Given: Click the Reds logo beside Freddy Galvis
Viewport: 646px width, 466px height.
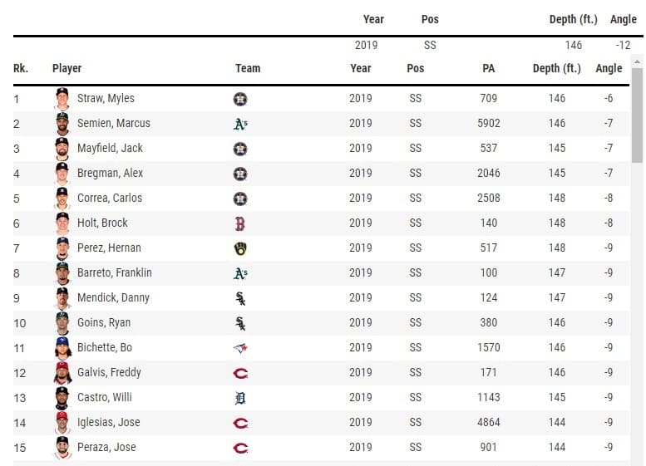Looking at the screenshot, I should 240,373.
